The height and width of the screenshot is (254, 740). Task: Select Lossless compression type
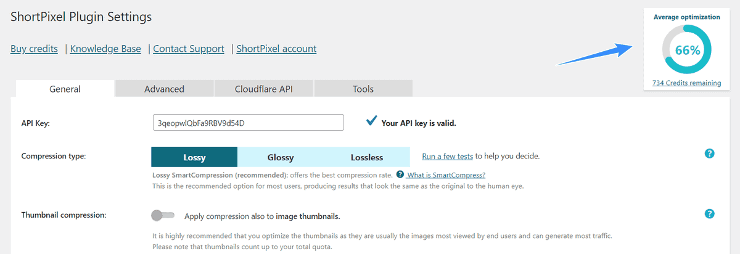[x=367, y=157]
